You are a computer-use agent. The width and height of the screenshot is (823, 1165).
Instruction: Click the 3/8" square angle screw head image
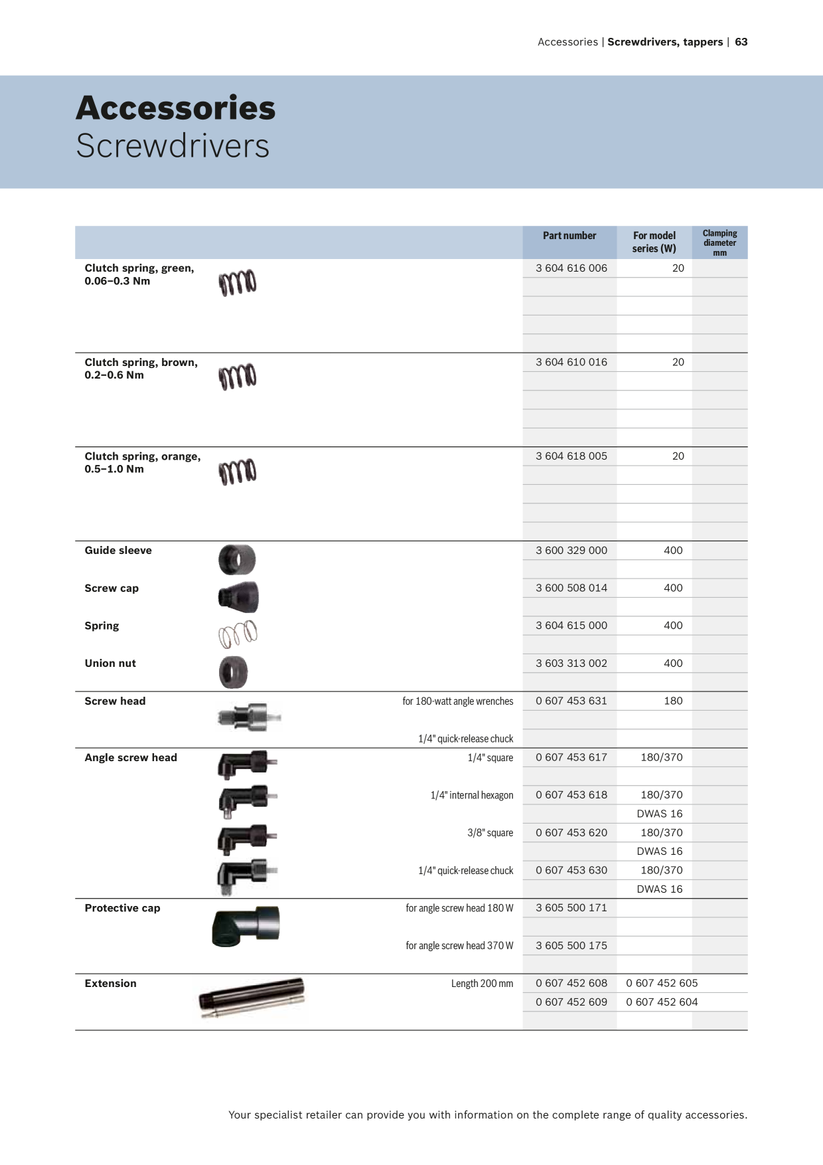247,840
